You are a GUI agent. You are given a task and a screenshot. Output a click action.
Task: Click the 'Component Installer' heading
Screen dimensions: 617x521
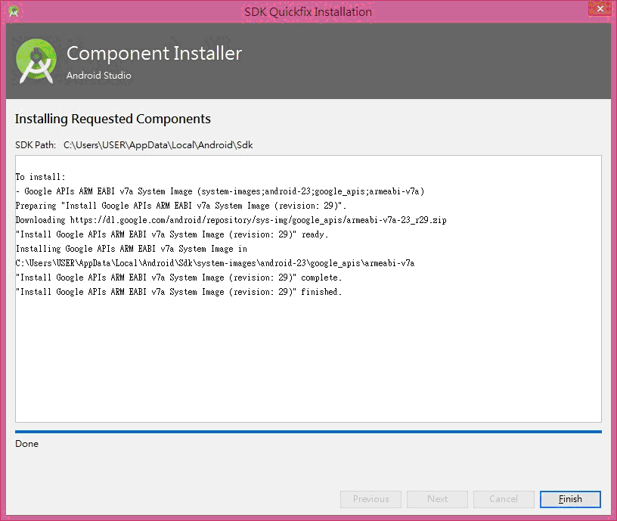[x=154, y=53]
